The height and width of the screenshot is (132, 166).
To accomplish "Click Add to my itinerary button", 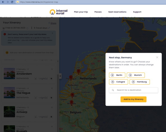I will [x=133, y=99].
